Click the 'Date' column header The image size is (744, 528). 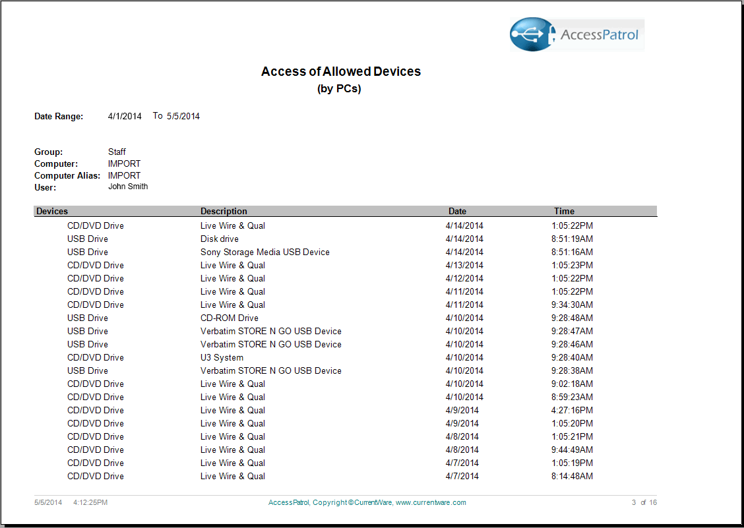click(457, 211)
